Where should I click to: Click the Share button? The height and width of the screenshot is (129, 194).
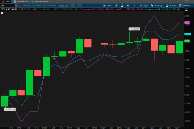[107, 6]
